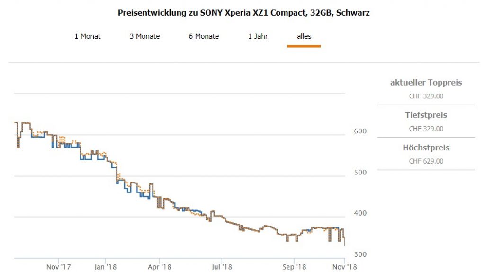Click the 300 price axis label
This screenshot has height=279, width=485.
(x=360, y=254)
